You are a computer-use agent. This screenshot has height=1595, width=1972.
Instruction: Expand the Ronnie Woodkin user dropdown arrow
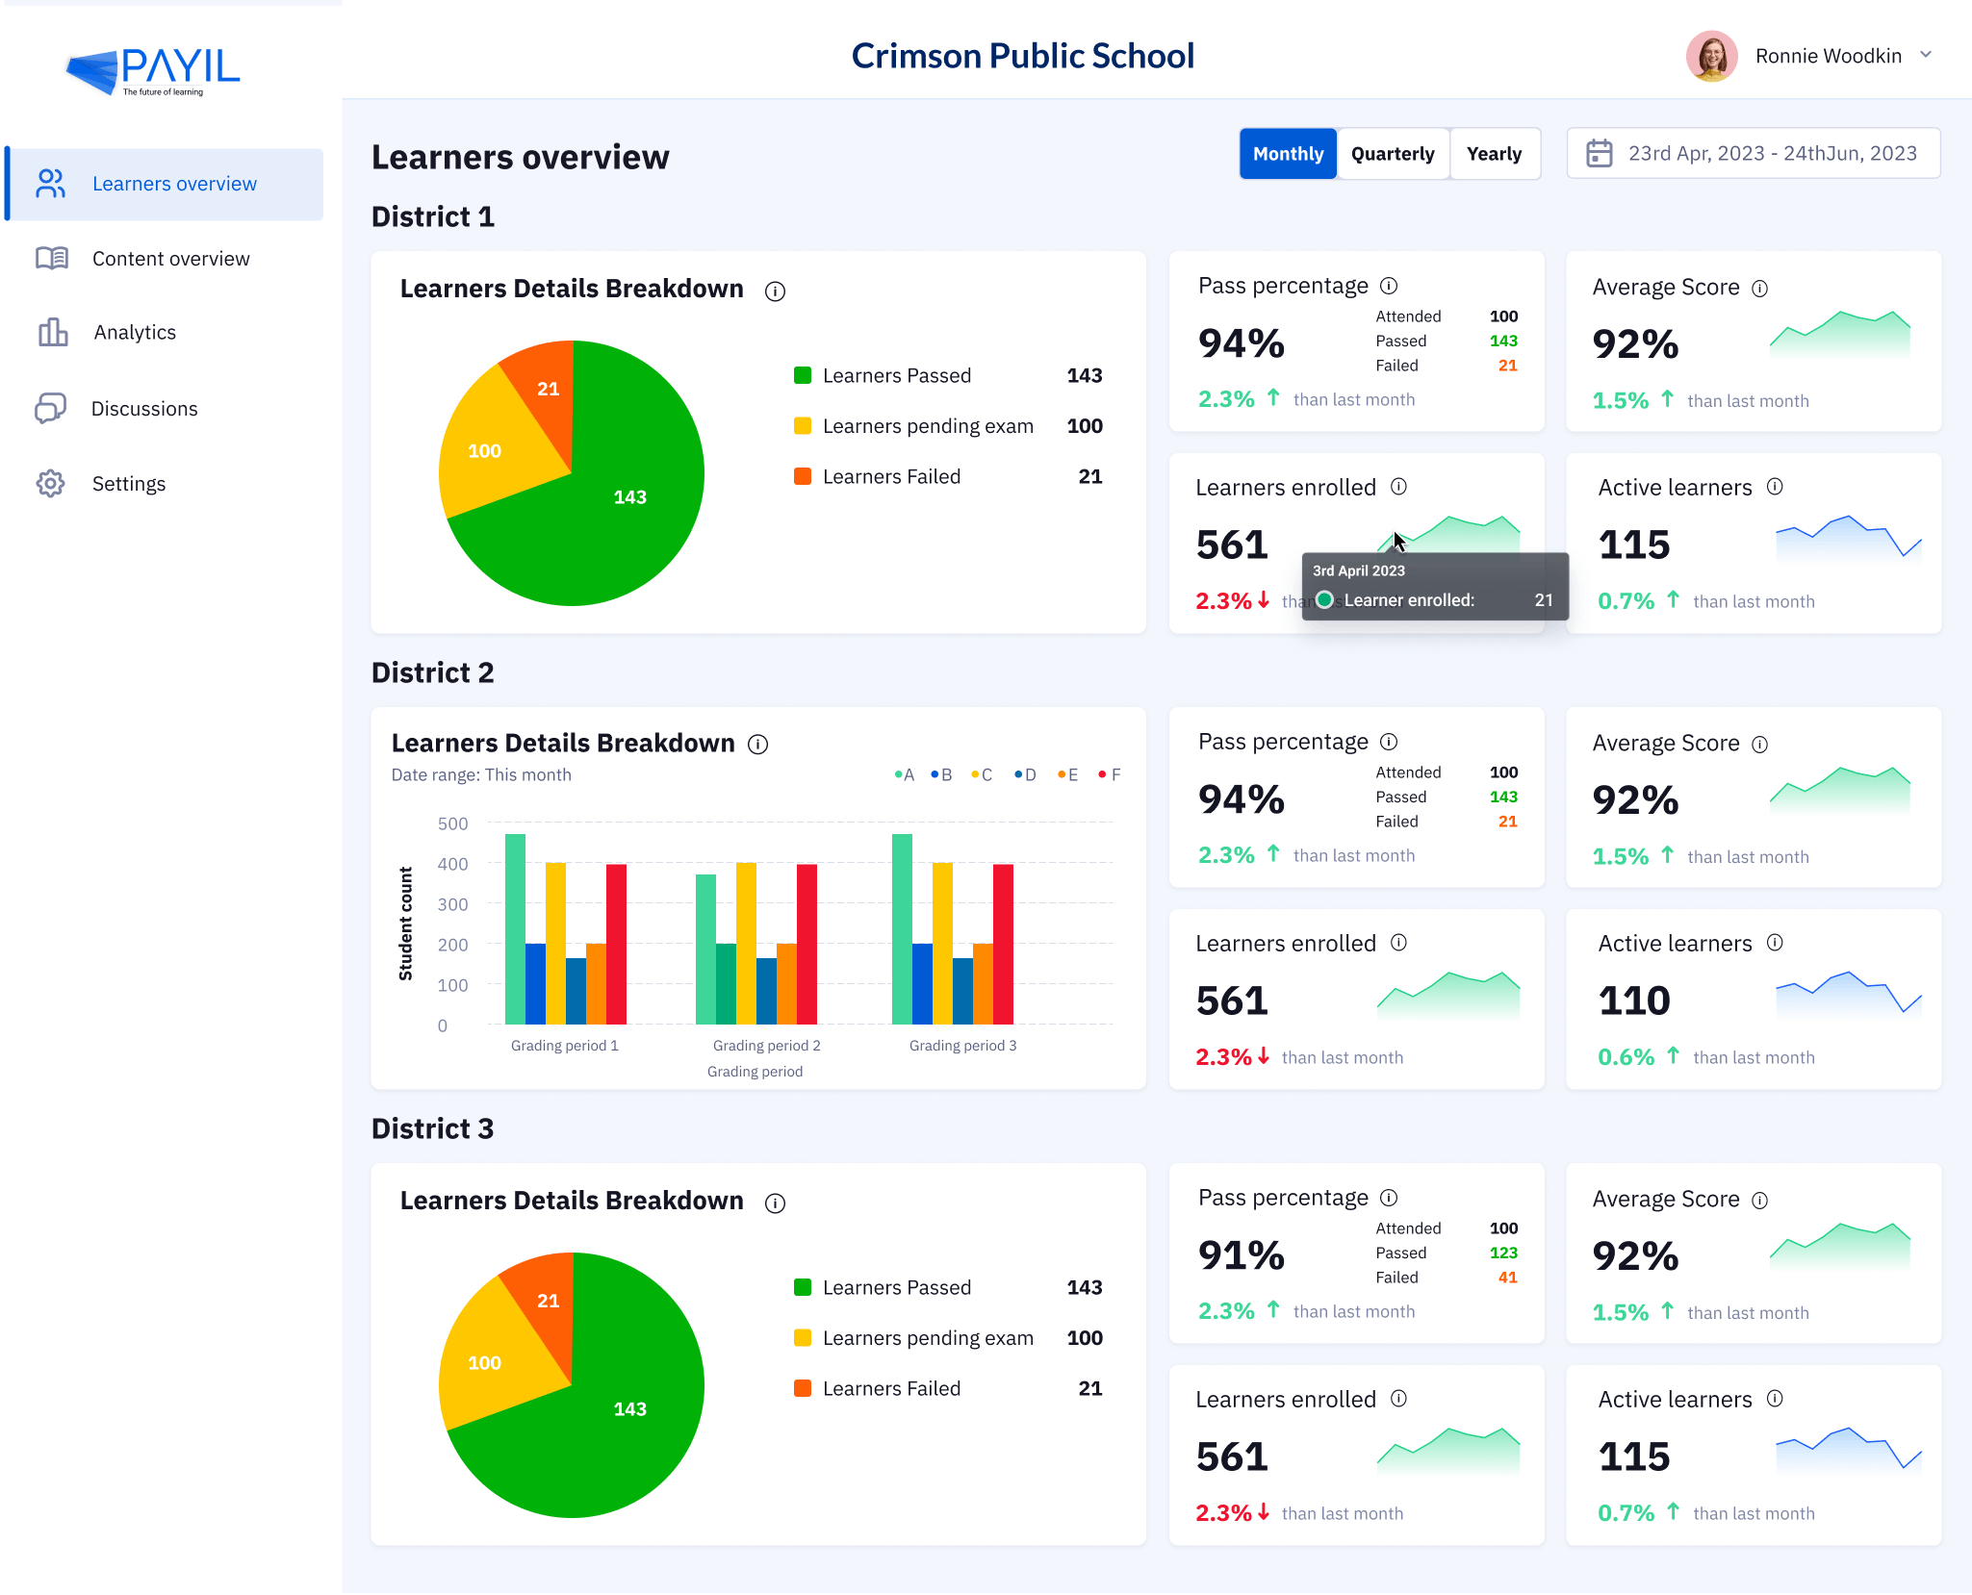[1926, 55]
